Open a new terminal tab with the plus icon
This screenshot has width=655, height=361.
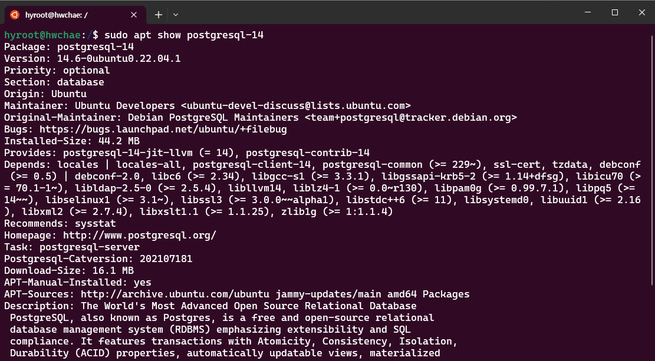[158, 15]
